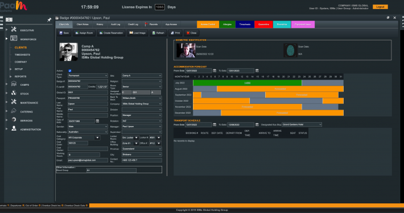The image size is (404, 213).
Task: Select Timesheets in the Workforce menu
Action: 22,55
